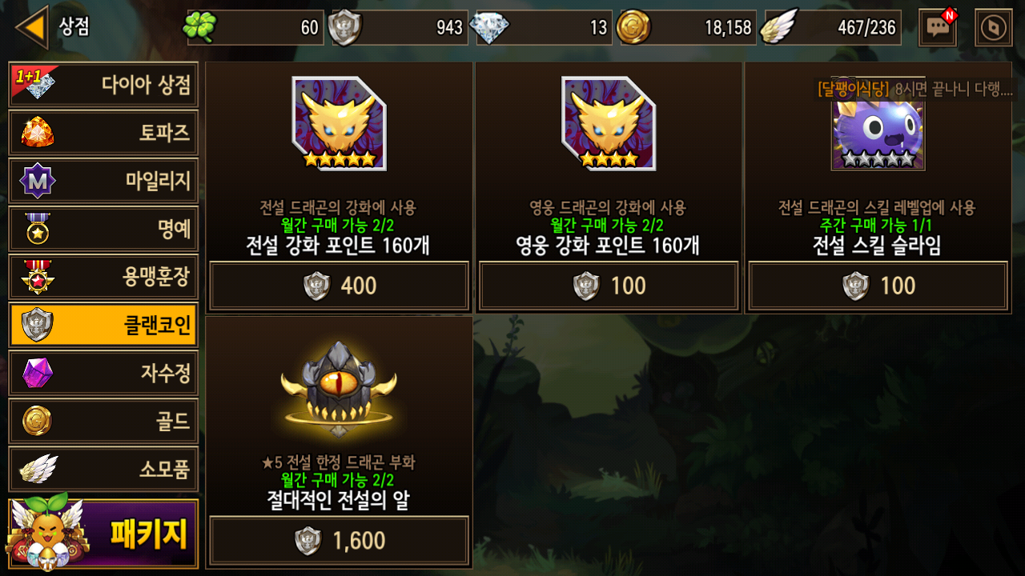This screenshot has height=576, width=1025.
Task: Open the 패키지 banner
Action: pyautogui.click(x=103, y=534)
